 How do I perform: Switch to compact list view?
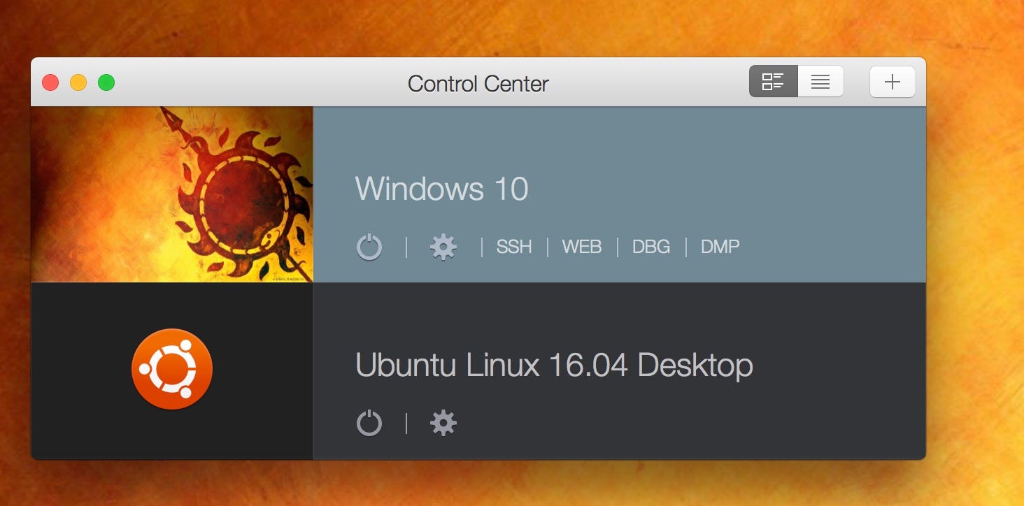tap(820, 82)
